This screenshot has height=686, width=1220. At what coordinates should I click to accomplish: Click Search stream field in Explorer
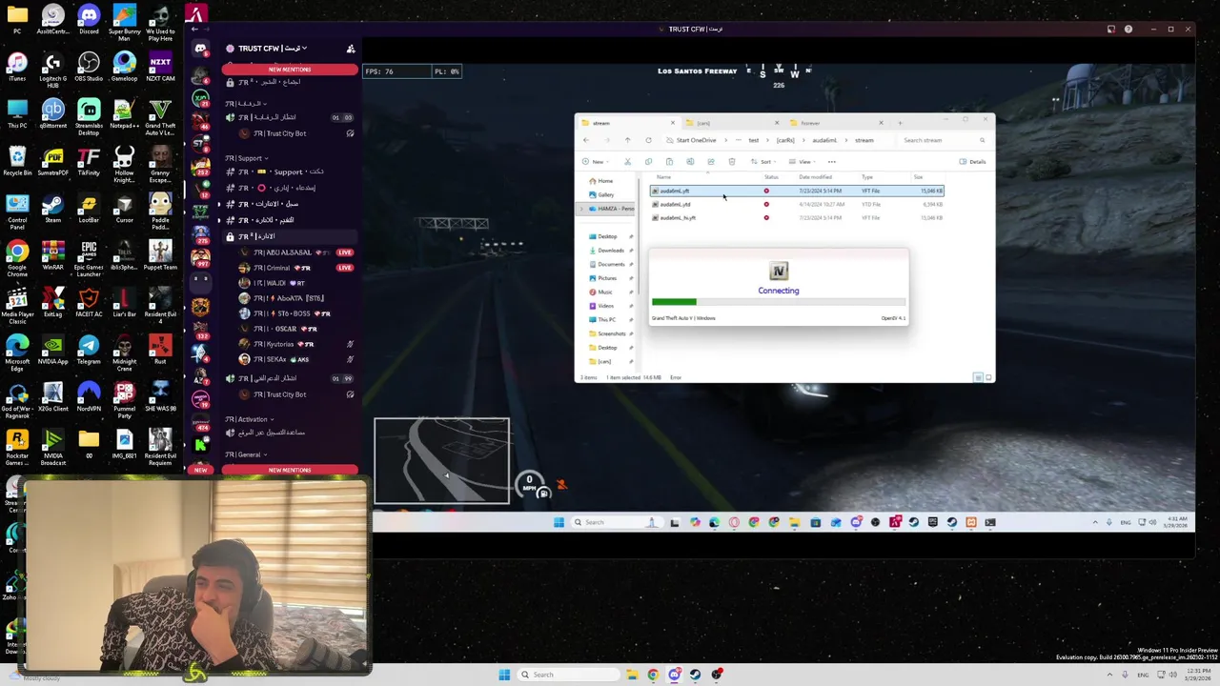tap(944, 140)
